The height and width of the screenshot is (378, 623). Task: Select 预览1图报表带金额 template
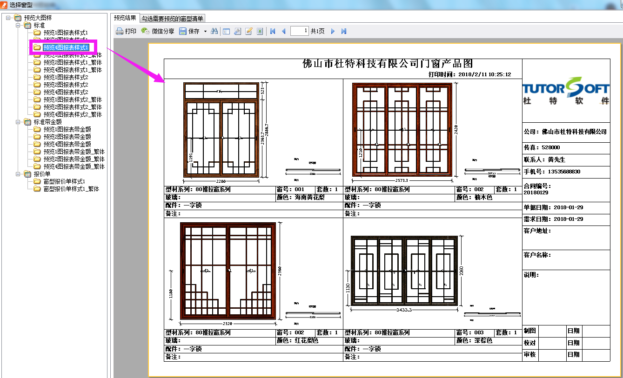click(67, 129)
